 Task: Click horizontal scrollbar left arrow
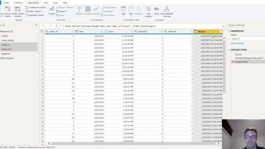(49, 144)
